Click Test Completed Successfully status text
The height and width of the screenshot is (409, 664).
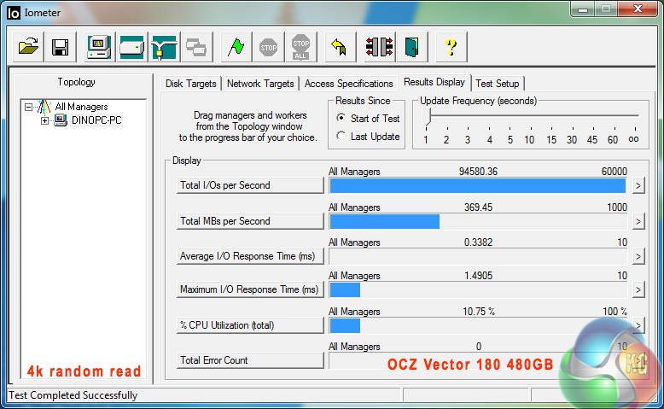(73, 395)
